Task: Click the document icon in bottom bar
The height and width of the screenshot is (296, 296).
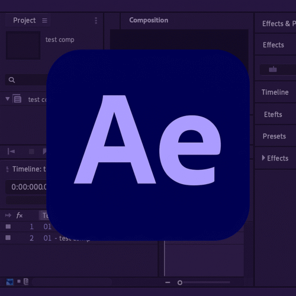Action: 26,282
